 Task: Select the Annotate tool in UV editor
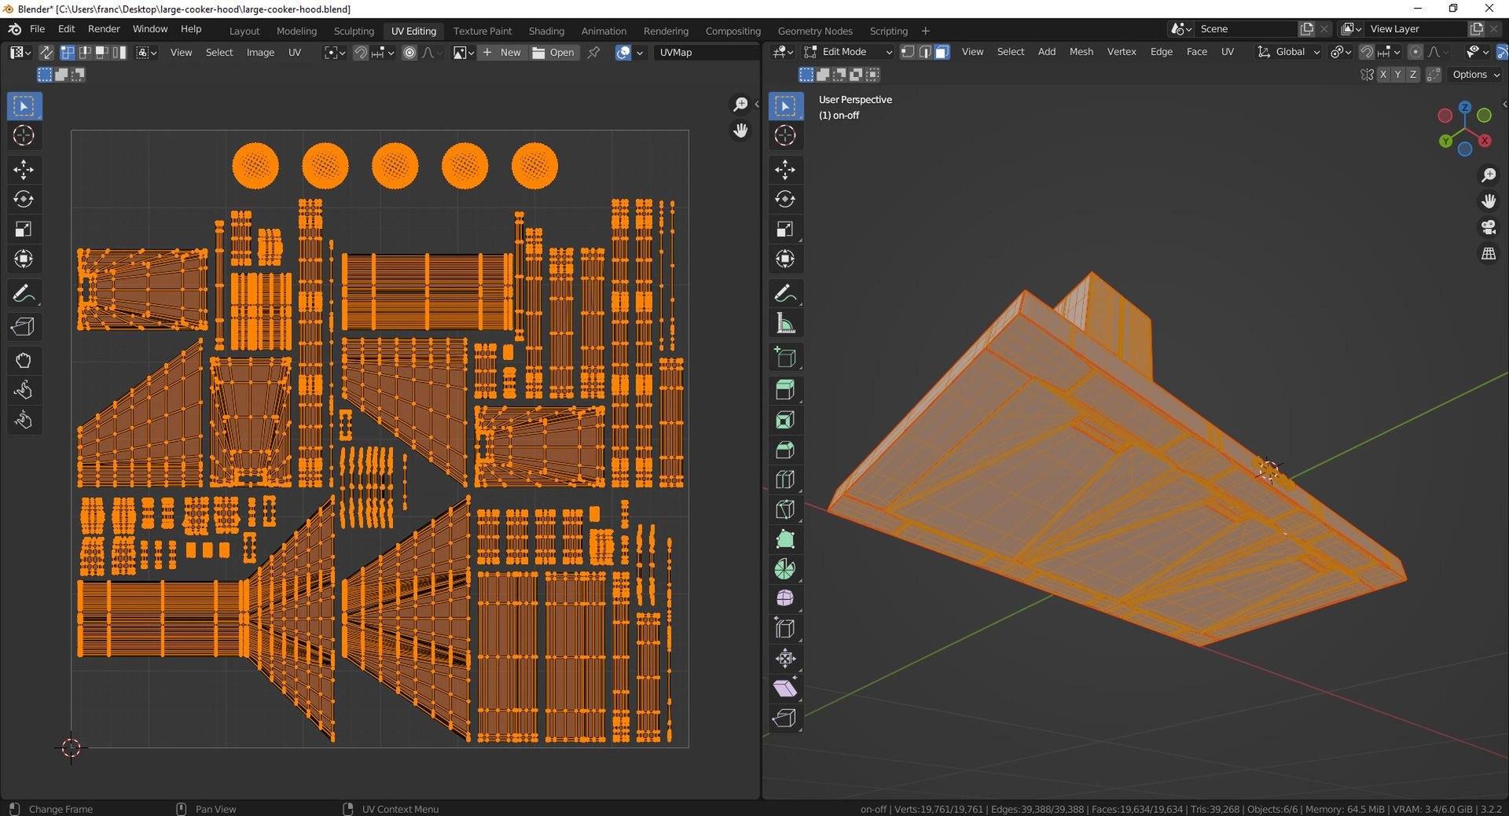[x=23, y=293]
